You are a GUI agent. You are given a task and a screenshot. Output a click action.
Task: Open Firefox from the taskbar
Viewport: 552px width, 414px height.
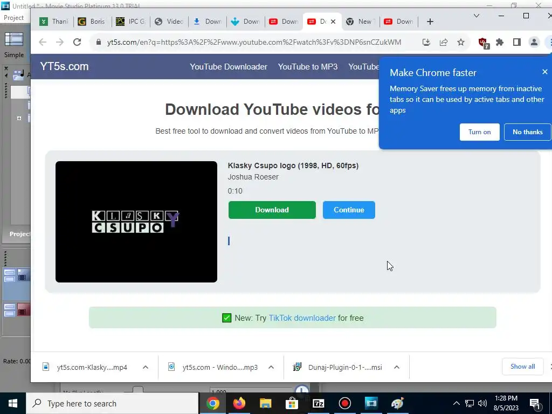(239, 403)
